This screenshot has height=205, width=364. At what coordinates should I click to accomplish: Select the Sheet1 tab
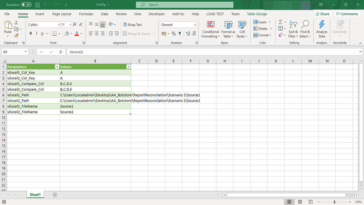click(x=35, y=195)
